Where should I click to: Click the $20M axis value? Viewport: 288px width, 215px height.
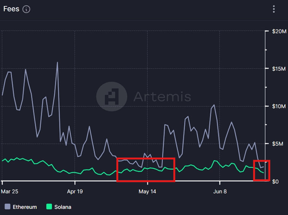tap(279, 31)
